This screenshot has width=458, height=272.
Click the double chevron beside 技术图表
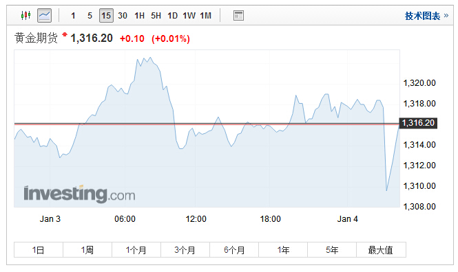[446, 15]
